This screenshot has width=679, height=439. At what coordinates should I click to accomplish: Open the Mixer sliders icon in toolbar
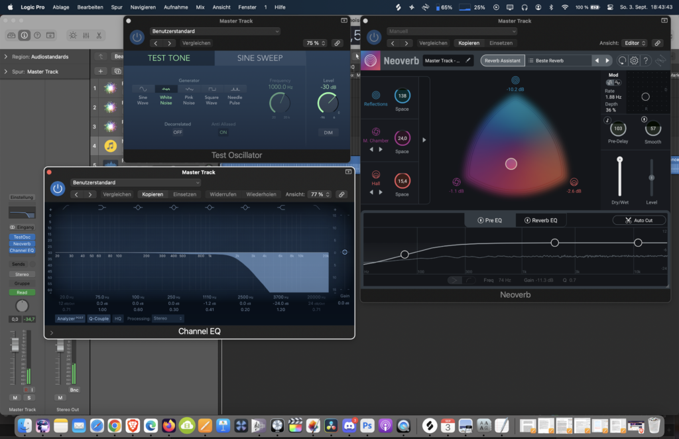point(86,35)
